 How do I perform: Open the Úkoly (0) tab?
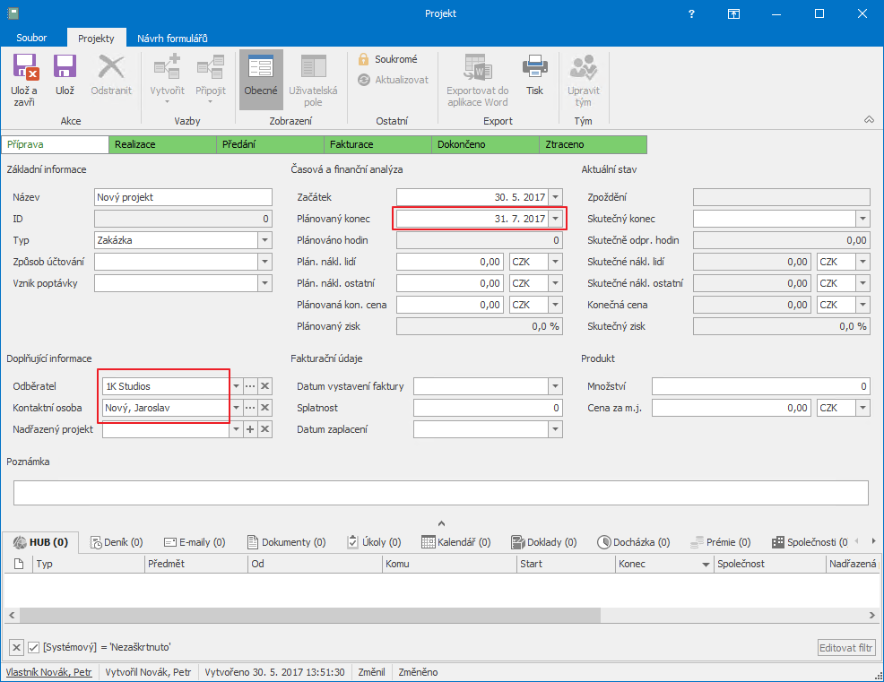click(374, 542)
